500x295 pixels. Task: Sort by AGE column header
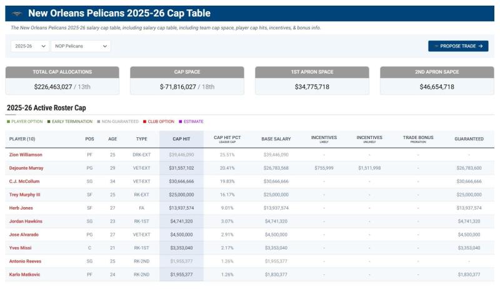click(x=112, y=139)
